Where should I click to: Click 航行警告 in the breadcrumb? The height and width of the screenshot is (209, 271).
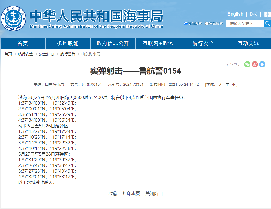[68, 54]
